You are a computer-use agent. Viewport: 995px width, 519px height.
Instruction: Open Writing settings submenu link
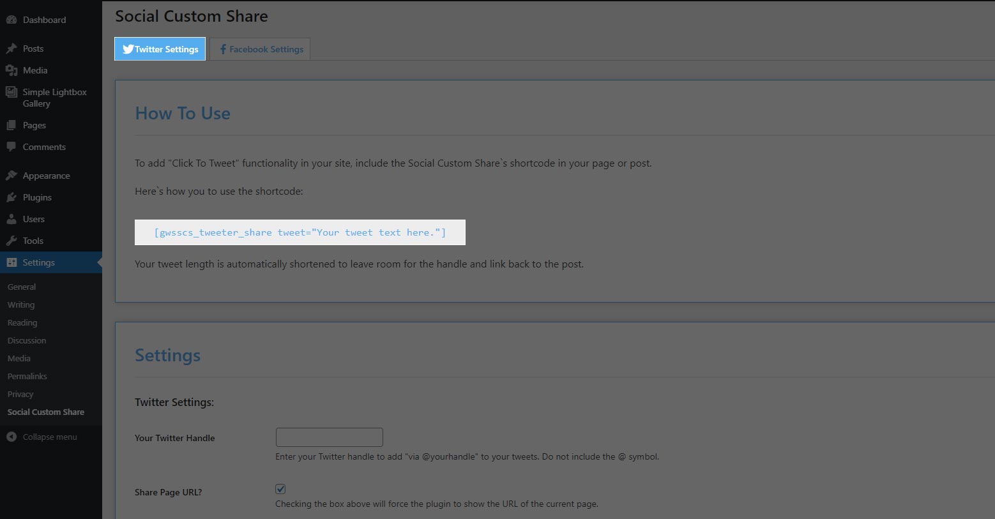click(x=21, y=305)
